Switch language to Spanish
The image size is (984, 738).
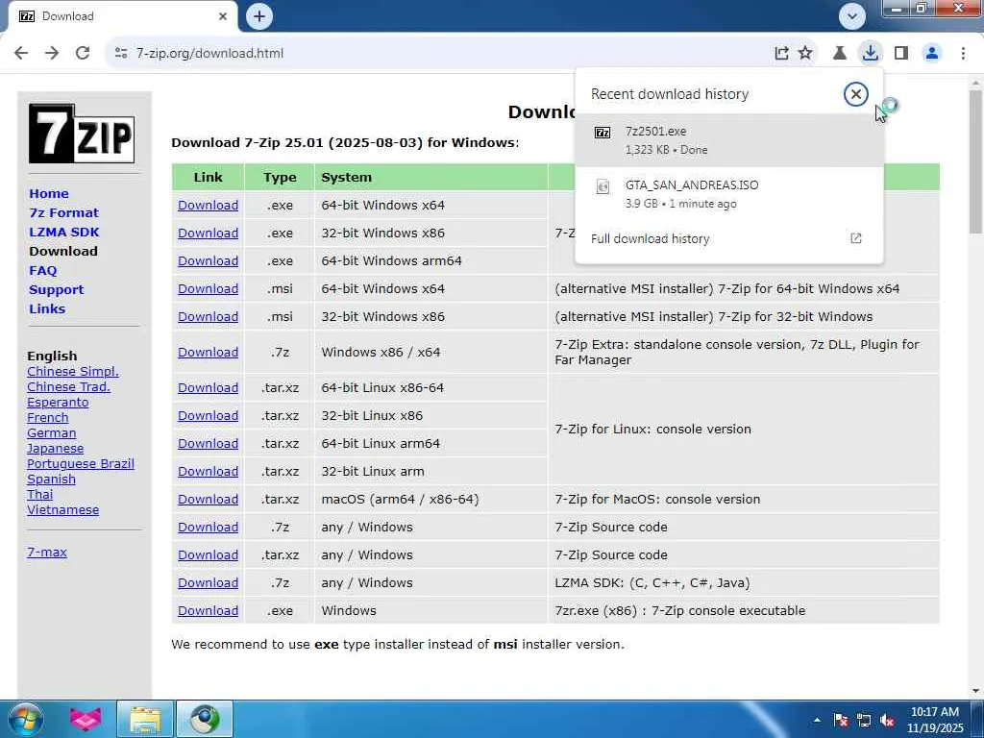[x=52, y=479]
